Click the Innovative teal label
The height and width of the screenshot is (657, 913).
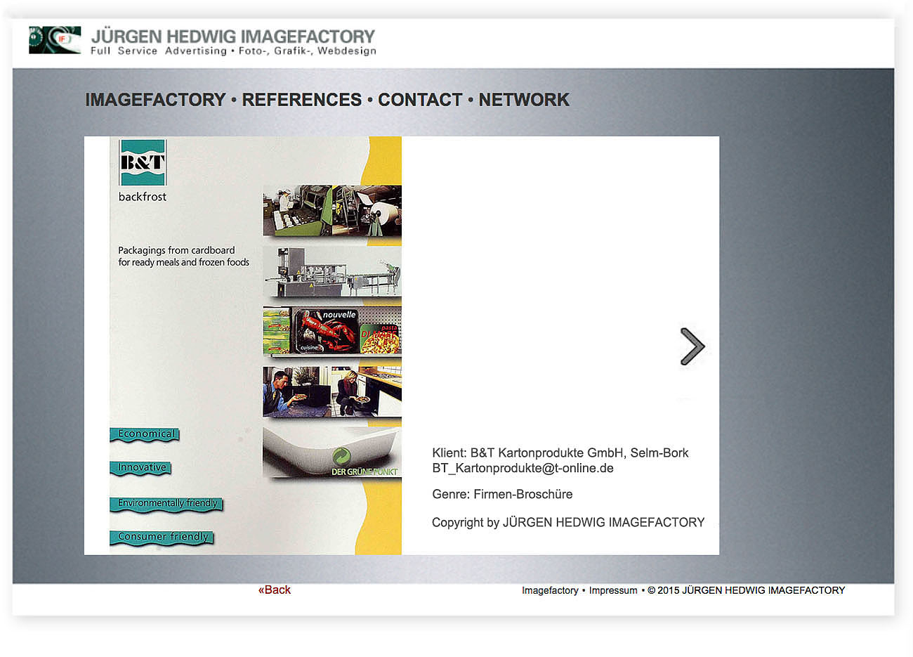click(x=141, y=467)
